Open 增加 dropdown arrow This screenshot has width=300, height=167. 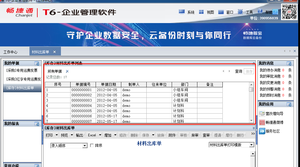pos(115,135)
